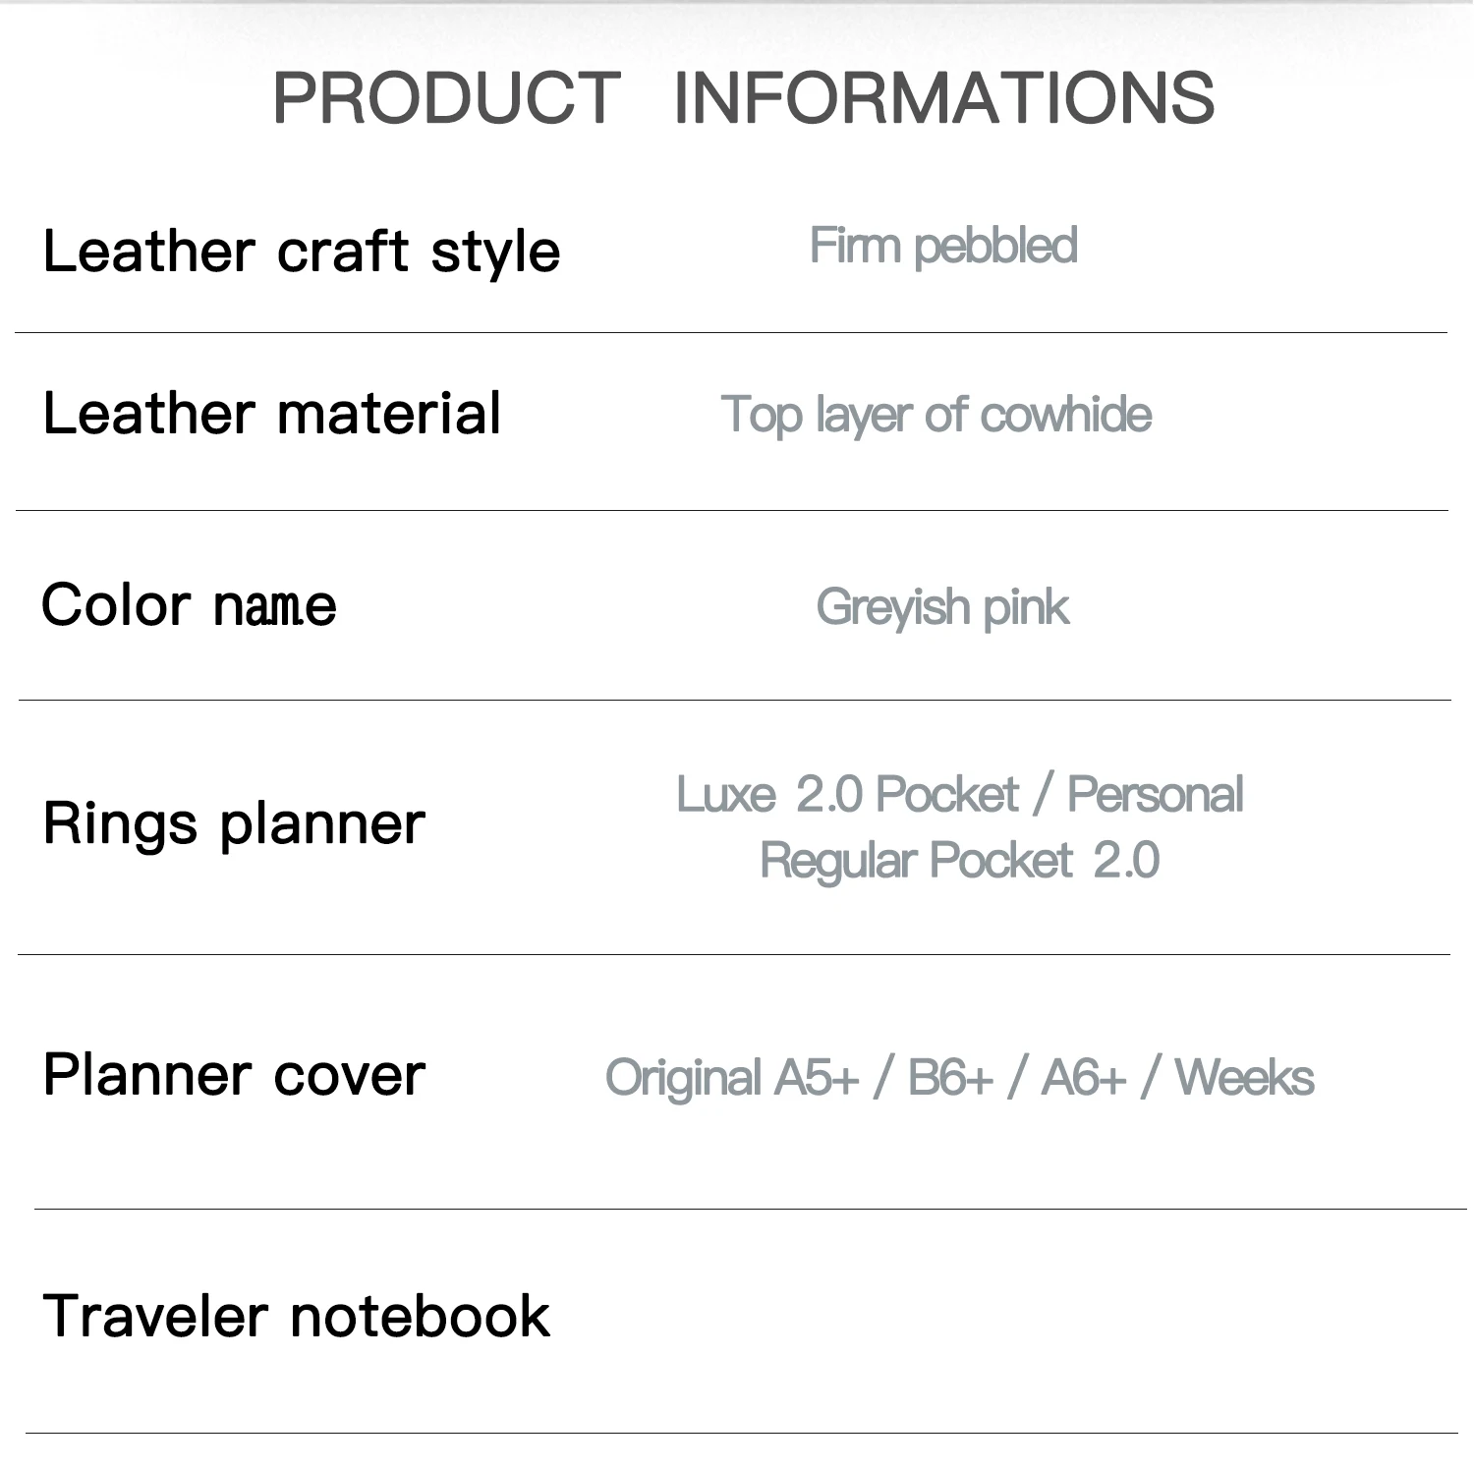Select the Rings planner label
The width and height of the screenshot is (1474, 1470).
coord(234,823)
